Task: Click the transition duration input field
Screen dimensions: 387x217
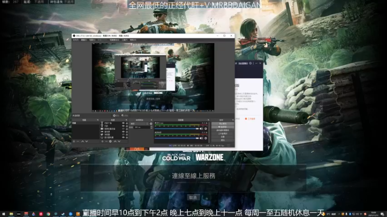Action: point(142,127)
